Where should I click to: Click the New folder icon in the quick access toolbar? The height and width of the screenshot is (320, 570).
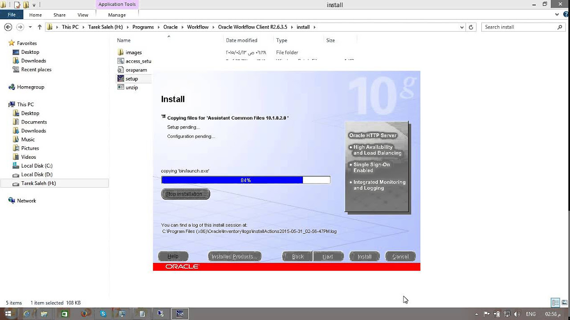point(26,5)
